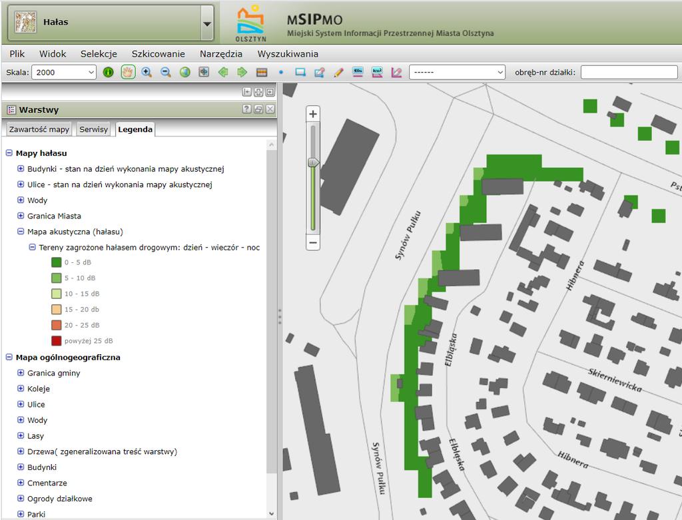Expand the Cmentarze layer
The width and height of the screenshot is (682, 520).
21,483
